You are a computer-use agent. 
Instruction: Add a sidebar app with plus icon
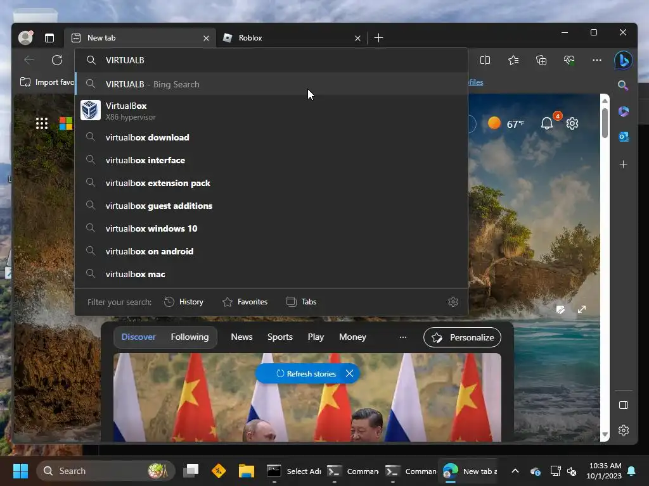click(x=624, y=165)
